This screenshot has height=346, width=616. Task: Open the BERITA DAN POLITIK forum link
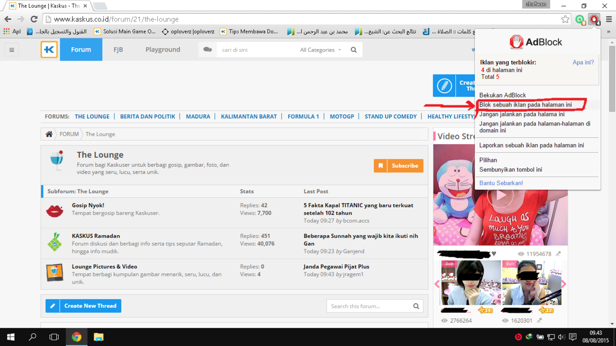(x=148, y=116)
